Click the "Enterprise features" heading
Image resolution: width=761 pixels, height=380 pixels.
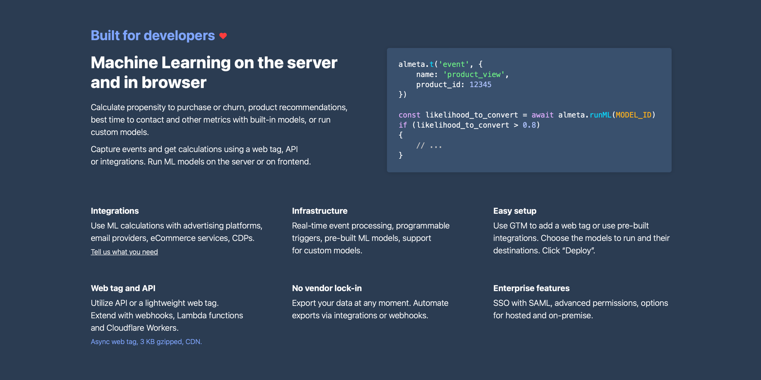click(x=531, y=288)
